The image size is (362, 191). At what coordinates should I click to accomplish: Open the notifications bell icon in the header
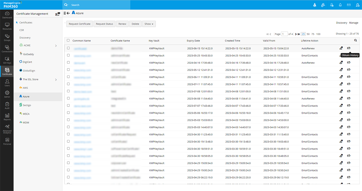tap(341, 5)
